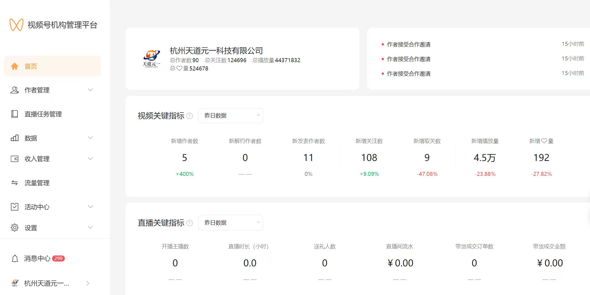
Task: Click the wallet icon beside 收入管理
Action: coord(15,159)
